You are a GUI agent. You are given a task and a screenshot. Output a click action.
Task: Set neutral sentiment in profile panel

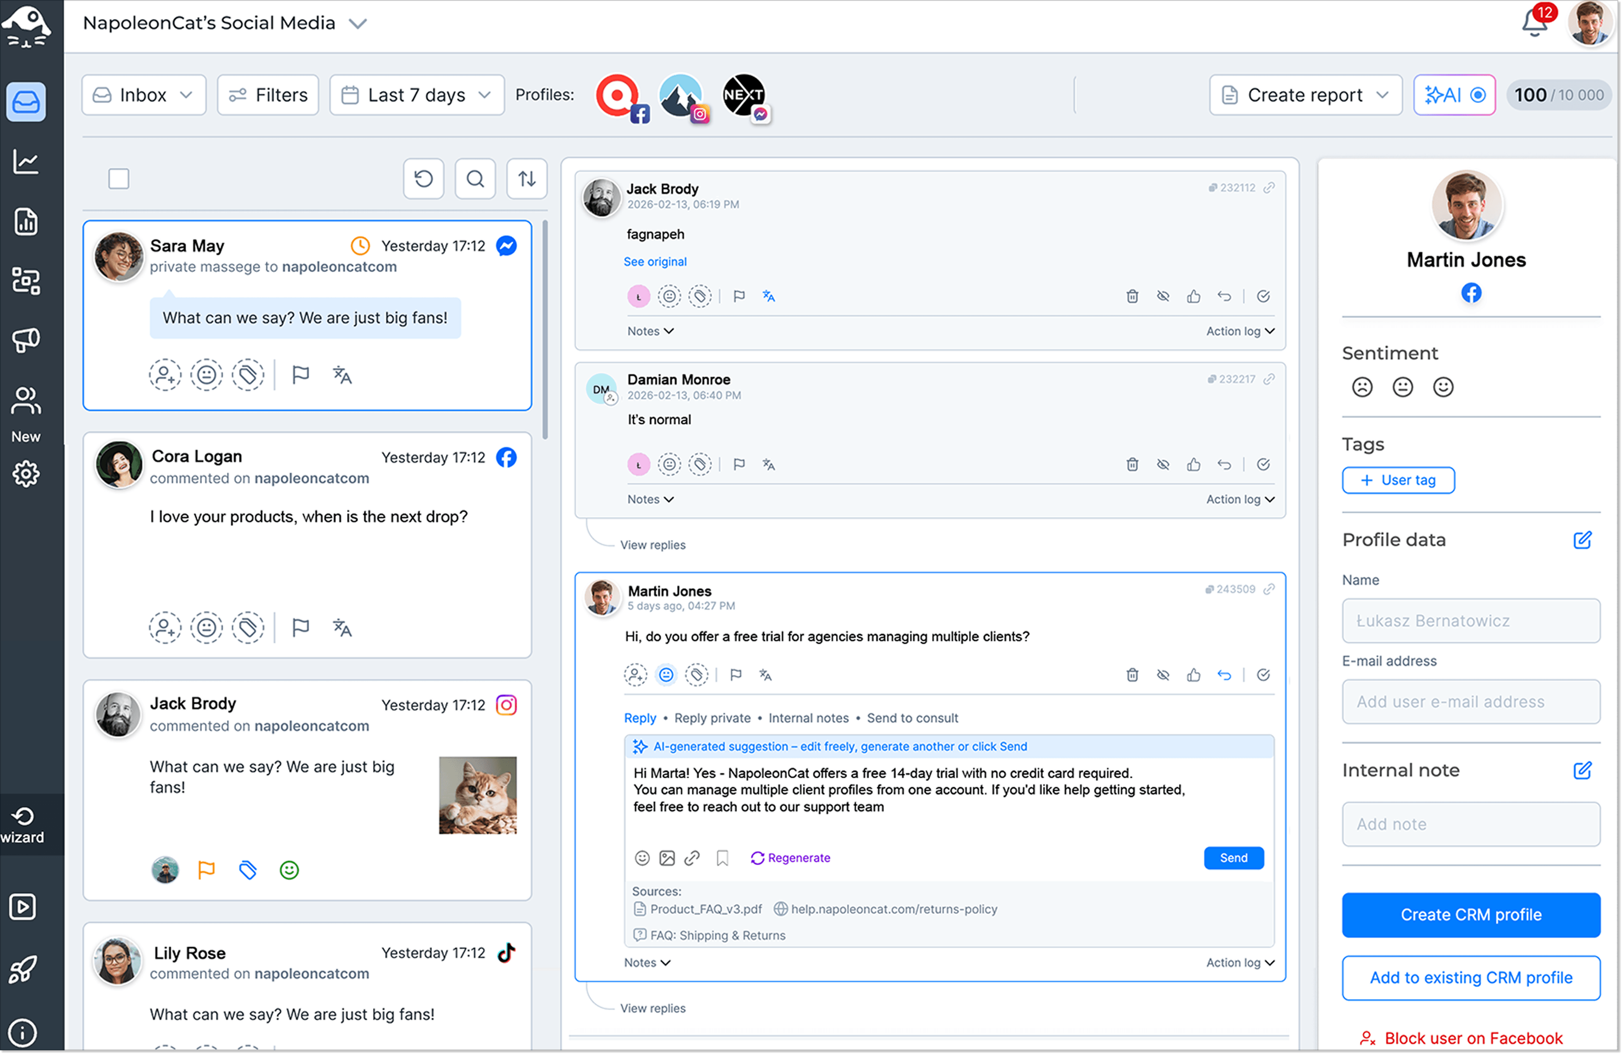pyautogui.click(x=1402, y=387)
